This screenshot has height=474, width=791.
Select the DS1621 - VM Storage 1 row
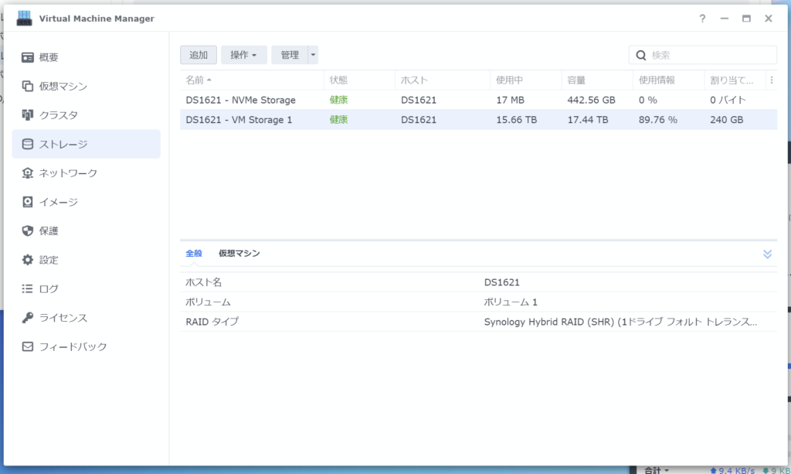(478, 120)
